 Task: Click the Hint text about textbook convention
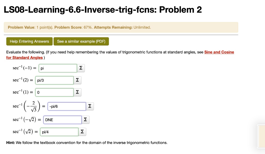(x=87, y=142)
